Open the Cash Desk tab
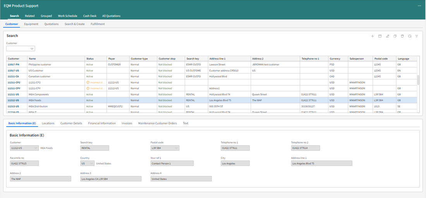 pos(90,16)
